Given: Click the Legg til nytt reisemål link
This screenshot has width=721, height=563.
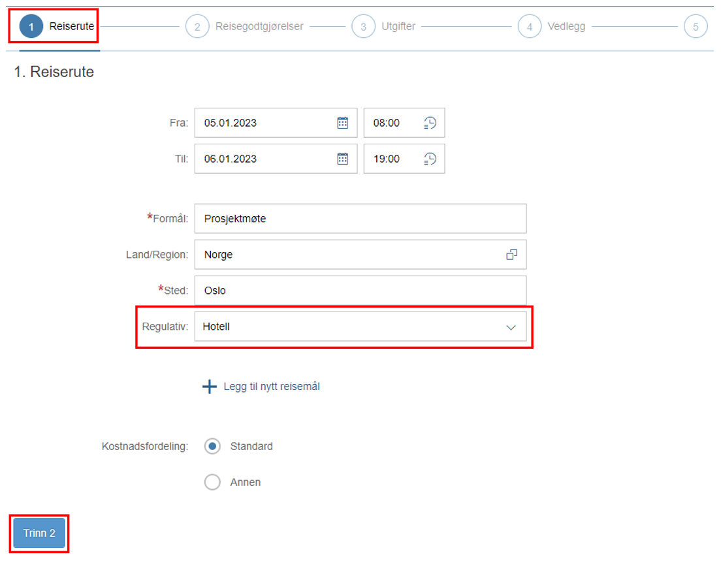Looking at the screenshot, I should (x=271, y=387).
